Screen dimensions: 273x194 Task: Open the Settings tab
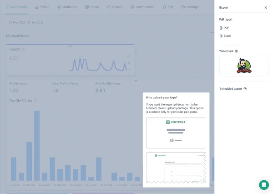pos(190,7)
